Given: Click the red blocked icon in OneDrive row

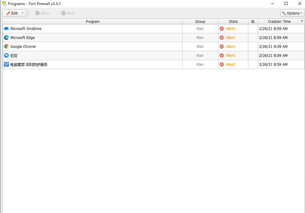Looking at the screenshot, I should click(222, 29).
